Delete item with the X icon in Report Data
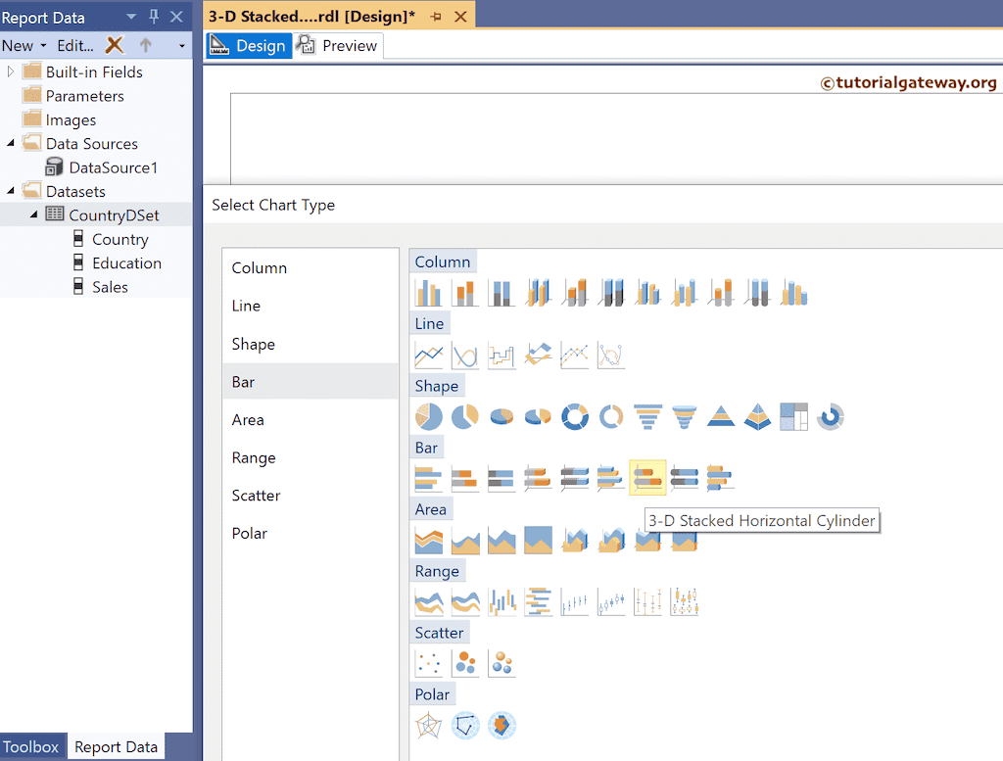This screenshot has width=1003, height=761. coord(115,45)
